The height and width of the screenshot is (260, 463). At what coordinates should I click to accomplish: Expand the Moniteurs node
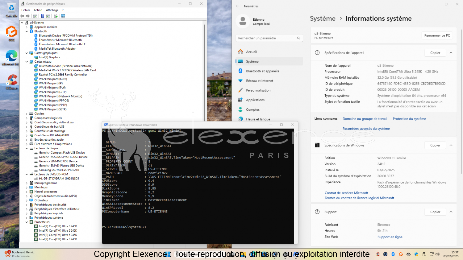27,188
